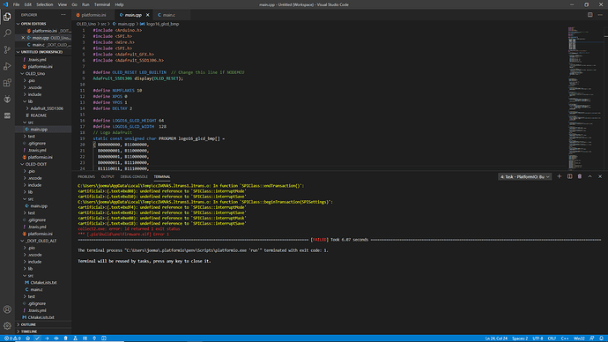
Task: Click logo16_glcd_bmp in breadcrumb
Action: tap(162, 24)
